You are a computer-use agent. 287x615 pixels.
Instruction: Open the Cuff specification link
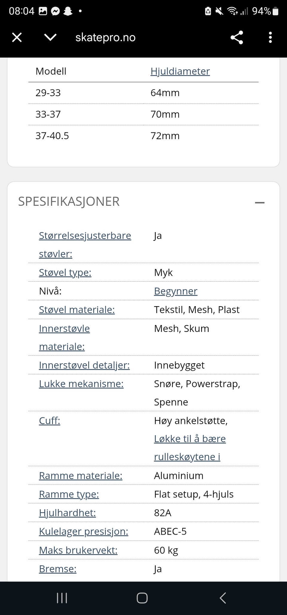pyautogui.click(x=50, y=421)
